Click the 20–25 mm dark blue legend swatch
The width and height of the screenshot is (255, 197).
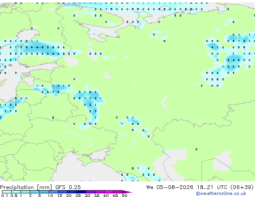tap(72, 192)
